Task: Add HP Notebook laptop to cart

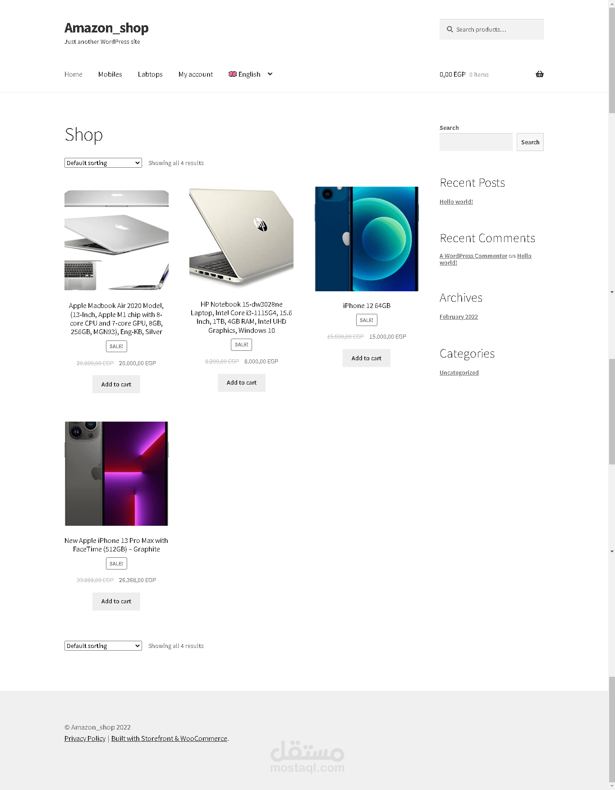Action: coord(242,382)
